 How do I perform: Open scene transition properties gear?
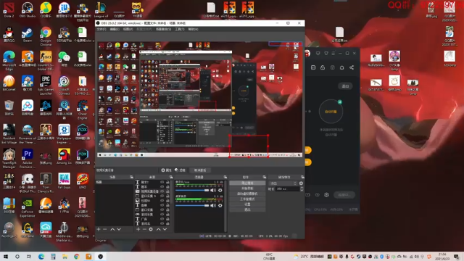tap(301, 183)
